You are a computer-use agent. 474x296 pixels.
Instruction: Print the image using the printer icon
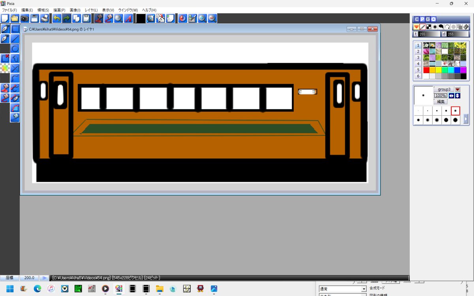[45, 18]
